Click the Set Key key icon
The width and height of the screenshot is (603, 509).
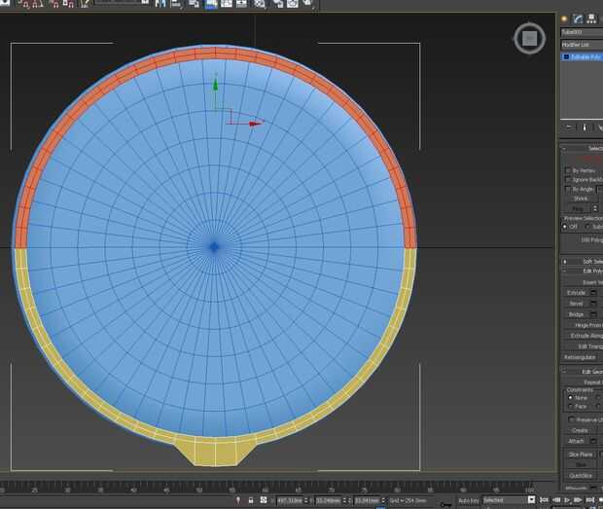click(x=445, y=503)
